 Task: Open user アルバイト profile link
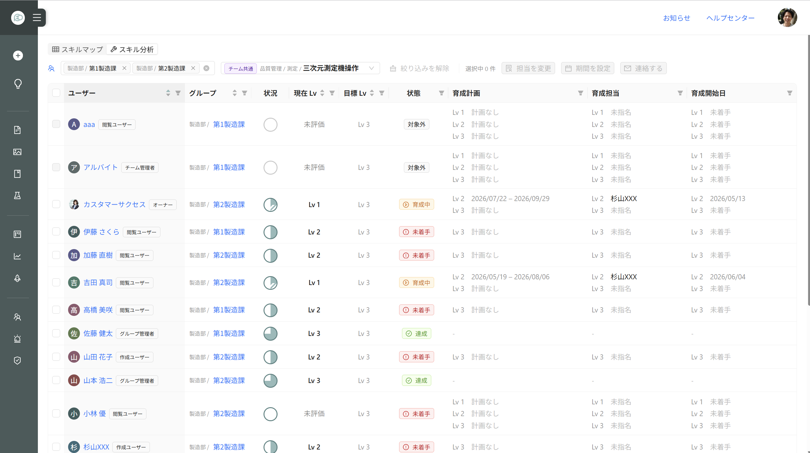[101, 167]
